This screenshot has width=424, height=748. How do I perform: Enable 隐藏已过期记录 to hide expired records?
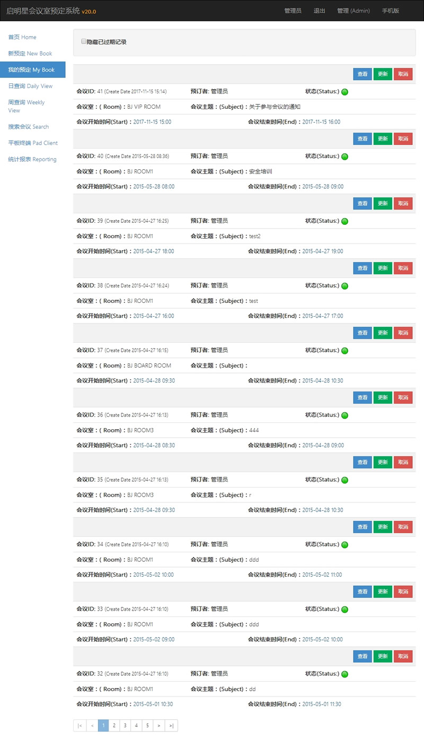(x=83, y=41)
